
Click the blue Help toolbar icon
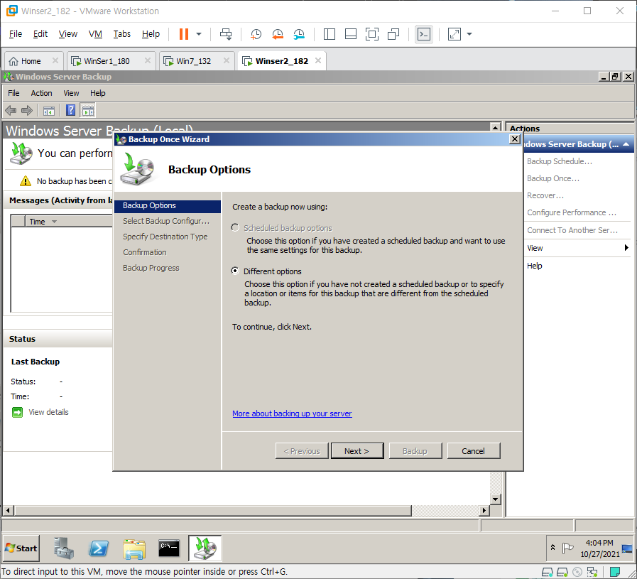70,110
